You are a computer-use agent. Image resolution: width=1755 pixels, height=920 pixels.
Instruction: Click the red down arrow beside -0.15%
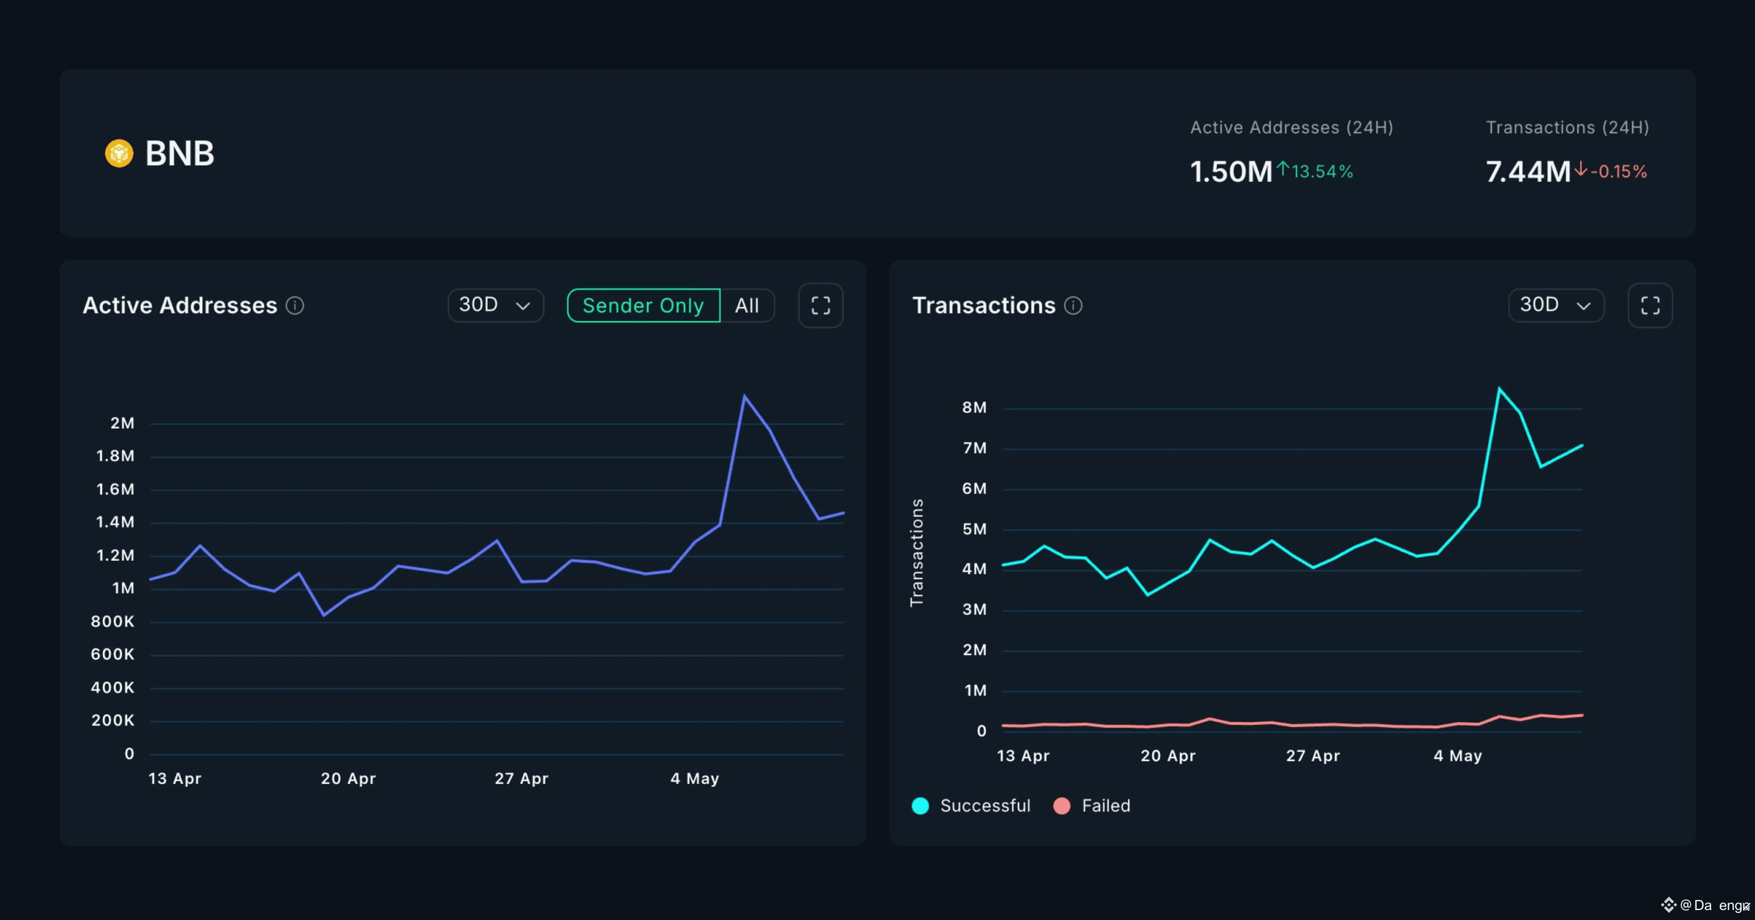tap(1581, 168)
